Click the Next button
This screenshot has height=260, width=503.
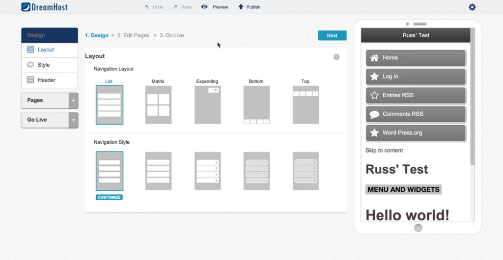click(x=332, y=35)
